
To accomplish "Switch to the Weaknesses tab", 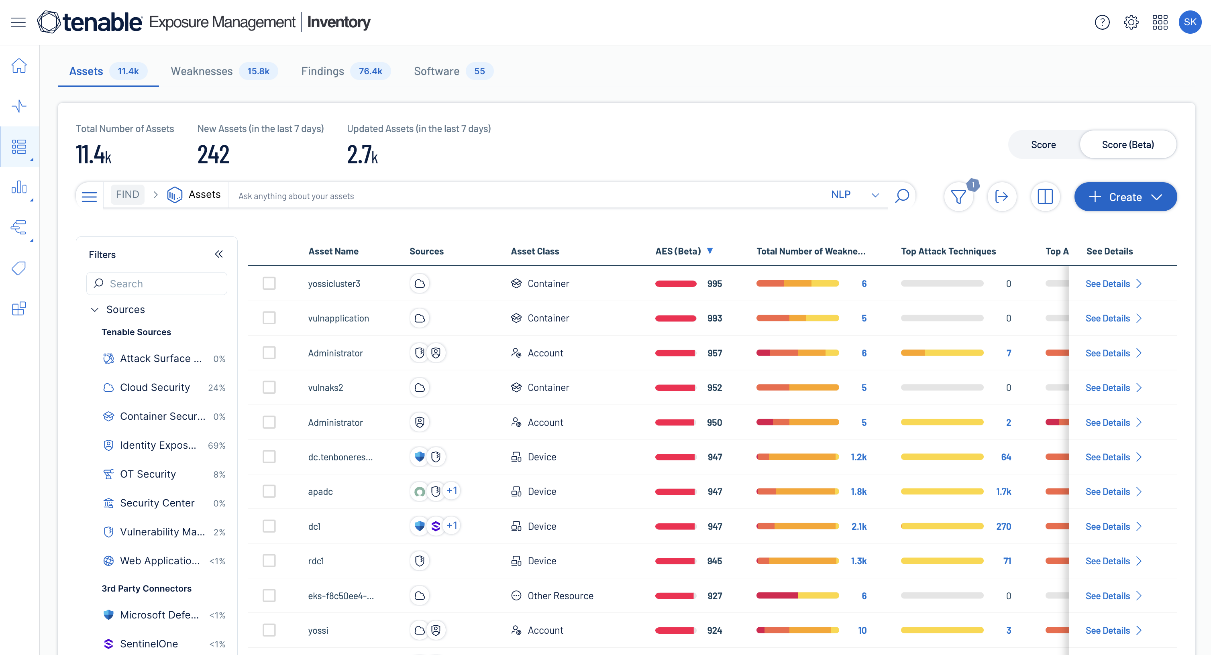I will 202,71.
